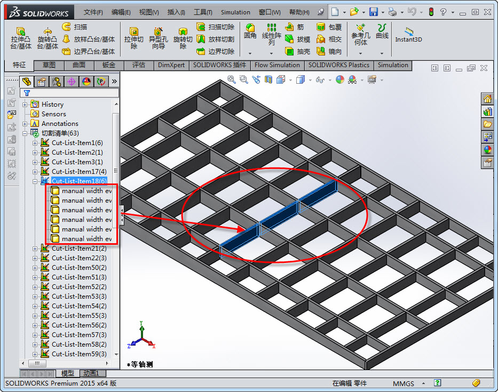
Task: Select Cut-List-Item21(2) in the tree
Action: pyautogui.click(x=78, y=249)
